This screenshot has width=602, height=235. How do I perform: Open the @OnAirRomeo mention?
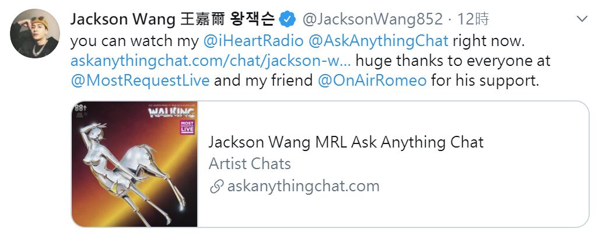tap(372, 80)
